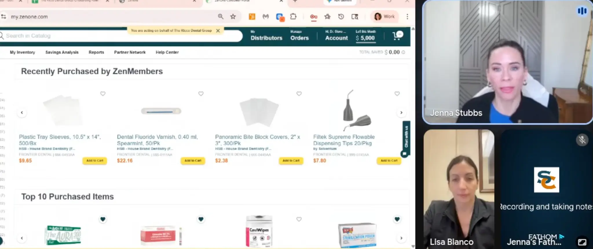Favorite the Plastic Tray Sleeves item
The image size is (593, 249).
click(x=103, y=94)
